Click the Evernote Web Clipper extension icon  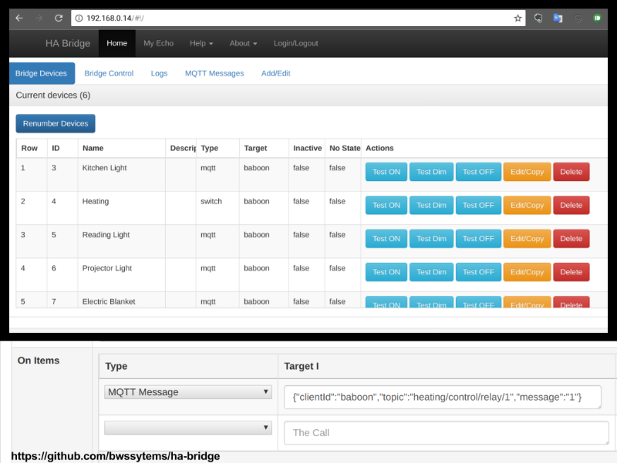point(538,17)
